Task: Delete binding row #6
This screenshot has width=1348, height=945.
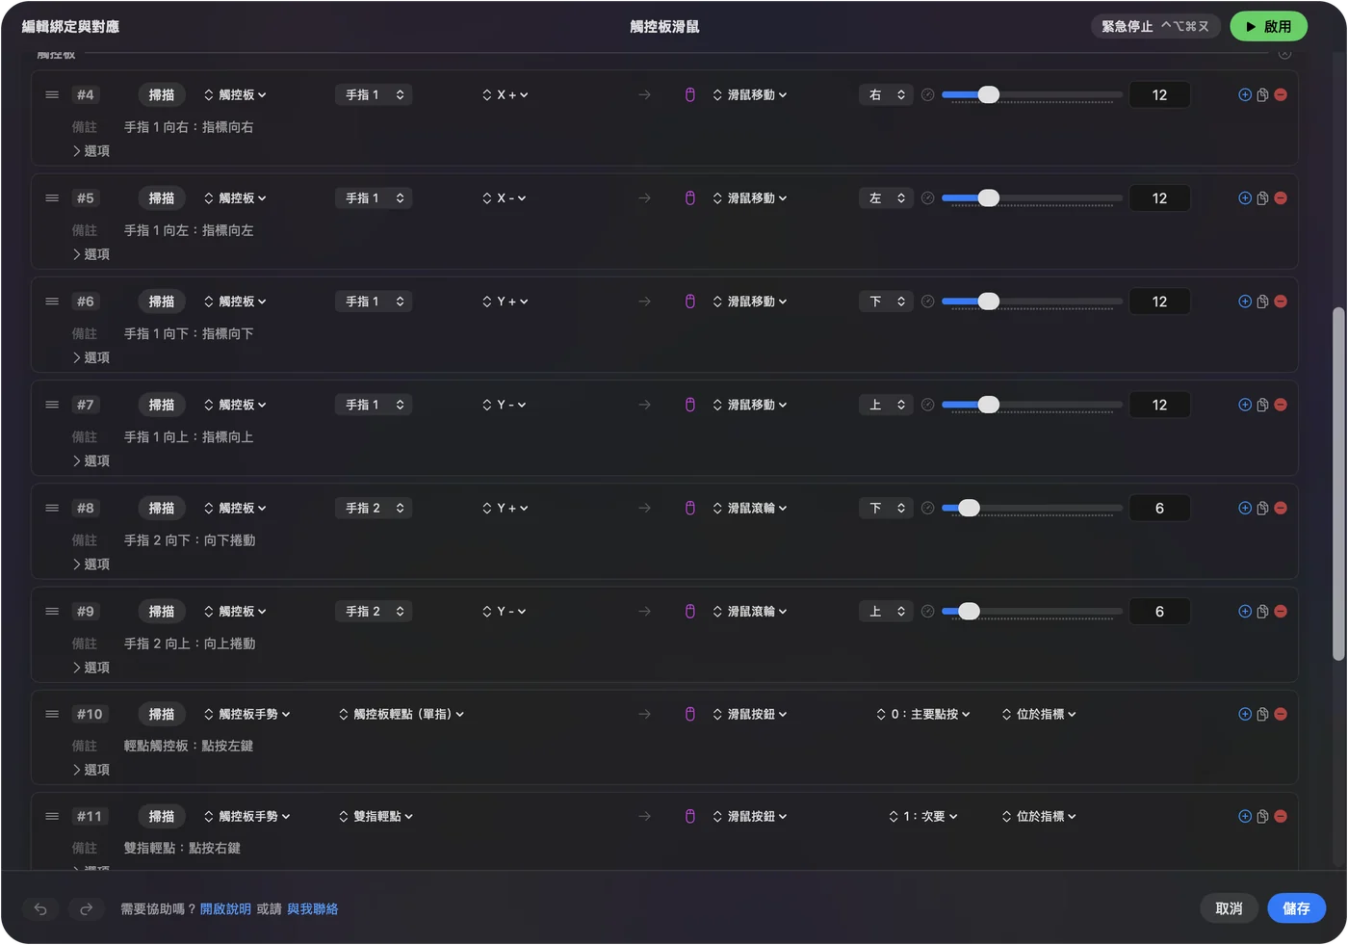Action: point(1281,302)
